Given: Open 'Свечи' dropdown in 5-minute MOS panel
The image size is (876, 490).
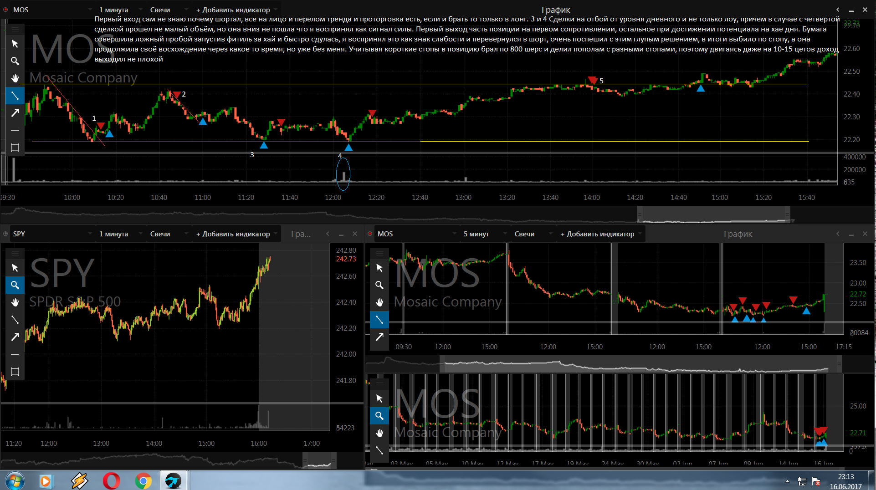Looking at the screenshot, I should [550, 234].
